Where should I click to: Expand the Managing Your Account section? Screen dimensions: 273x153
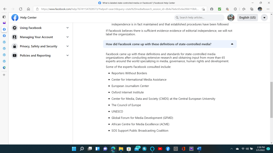[x=67, y=37]
